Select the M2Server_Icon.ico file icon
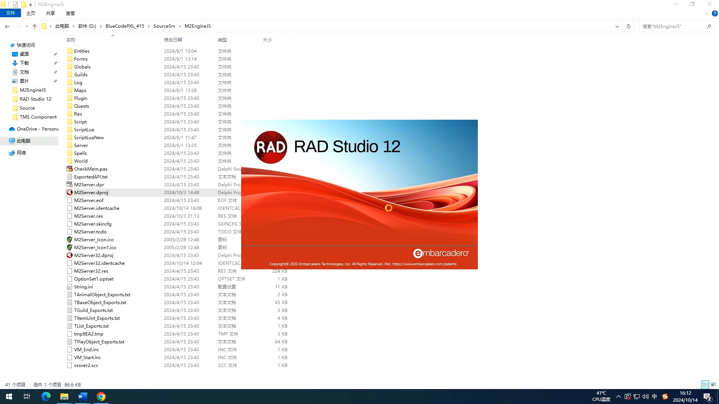Screen dimensions: 719x404 click(x=70, y=239)
